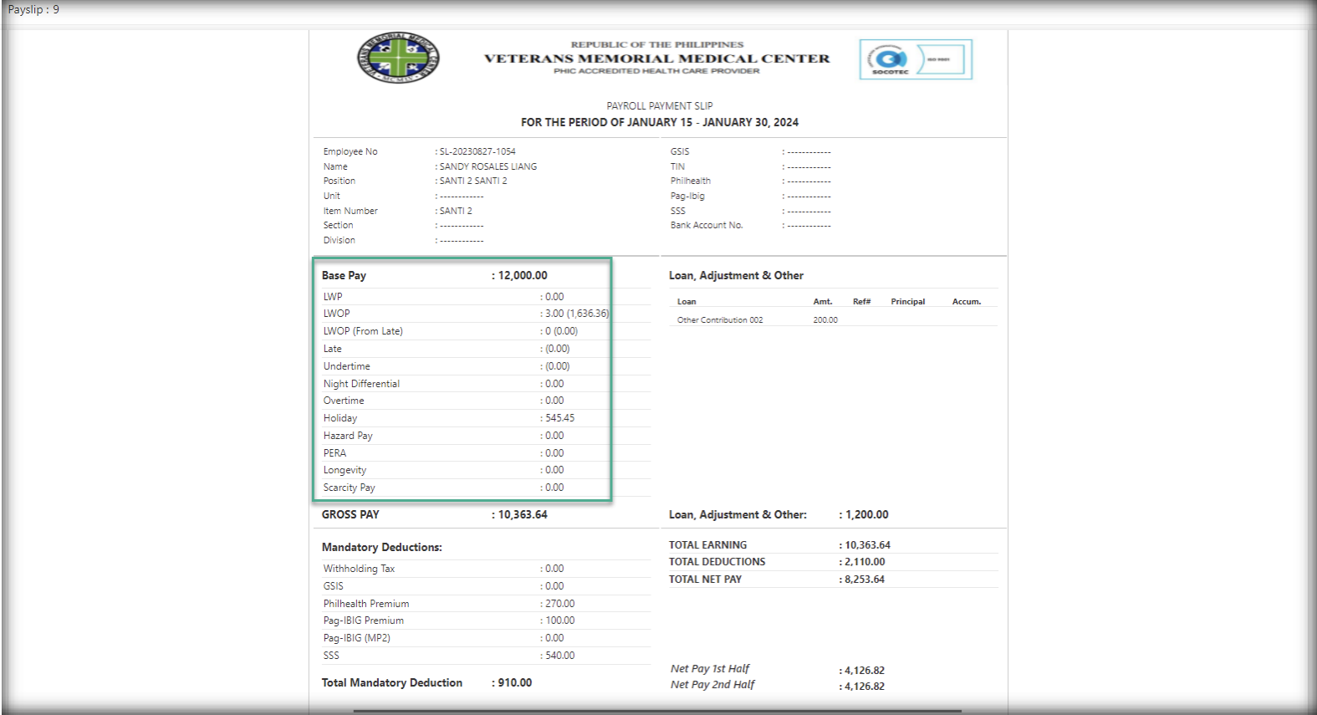1317x715 pixels.
Task: Select the Philhealth Premium value 270.00
Action: click(x=559, y=604)
